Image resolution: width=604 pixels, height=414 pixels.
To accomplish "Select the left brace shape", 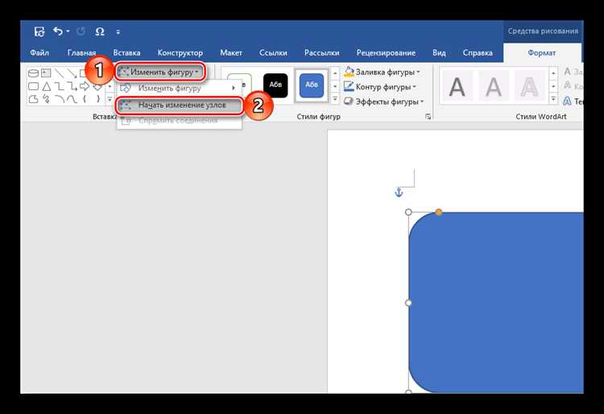I will (x=85, y=99).
